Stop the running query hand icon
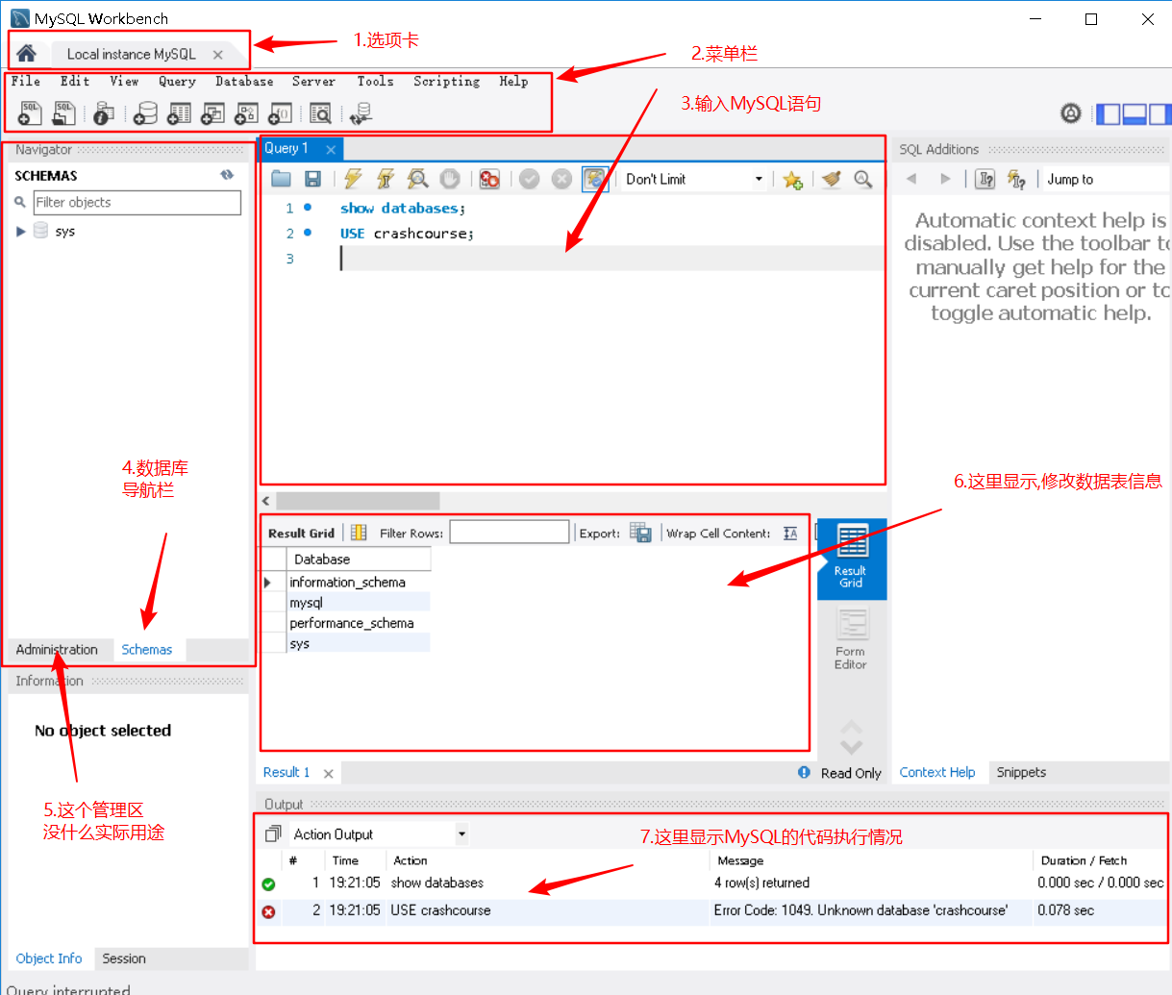The image size is (1172, 995). tap(450, 179)
